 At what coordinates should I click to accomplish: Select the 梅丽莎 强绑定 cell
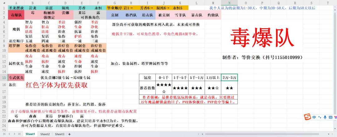(x=49, y=15)
